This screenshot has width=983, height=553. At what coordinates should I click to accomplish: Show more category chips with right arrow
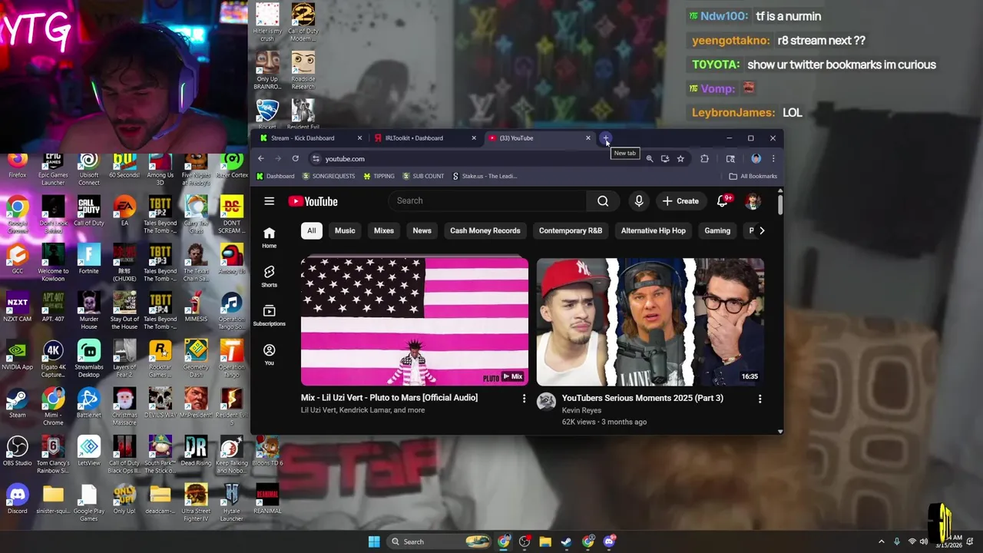[x=762, y=230]
